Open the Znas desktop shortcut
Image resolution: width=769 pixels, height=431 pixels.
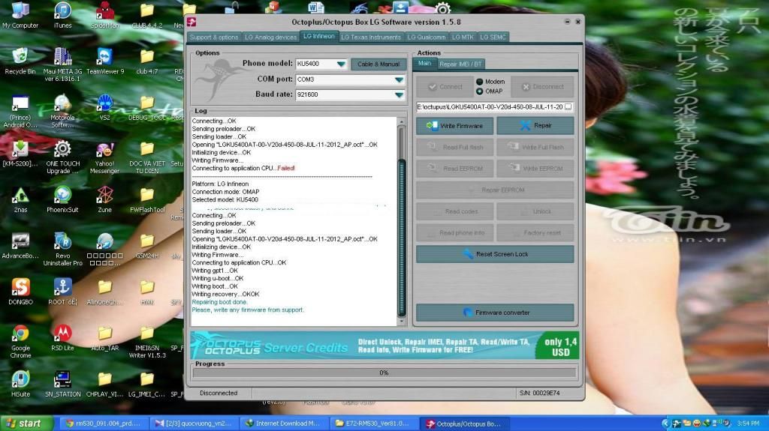click(20, 199)
